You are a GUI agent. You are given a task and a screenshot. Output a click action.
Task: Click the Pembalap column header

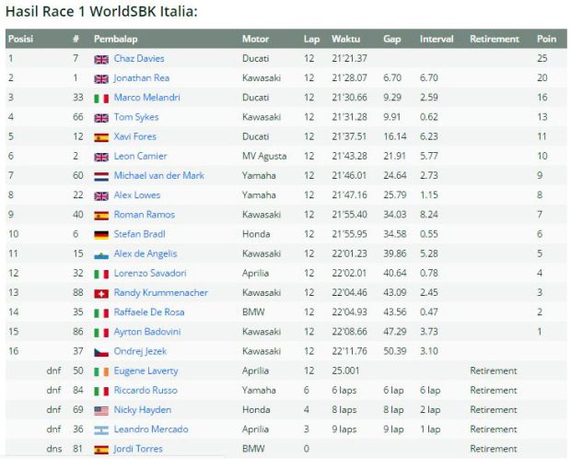(115, 39)
